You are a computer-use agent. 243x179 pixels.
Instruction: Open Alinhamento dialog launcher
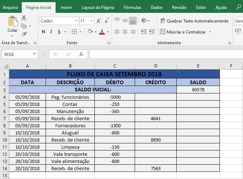[x=229, y=43]
